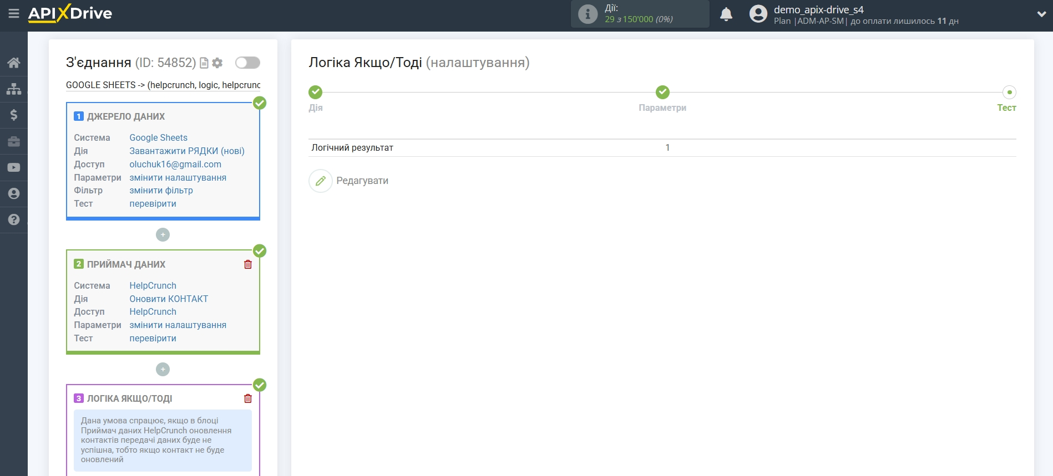Open the help question-mark sidebar icon
This screenshot has width=1053, height=476.
(14, 219)
